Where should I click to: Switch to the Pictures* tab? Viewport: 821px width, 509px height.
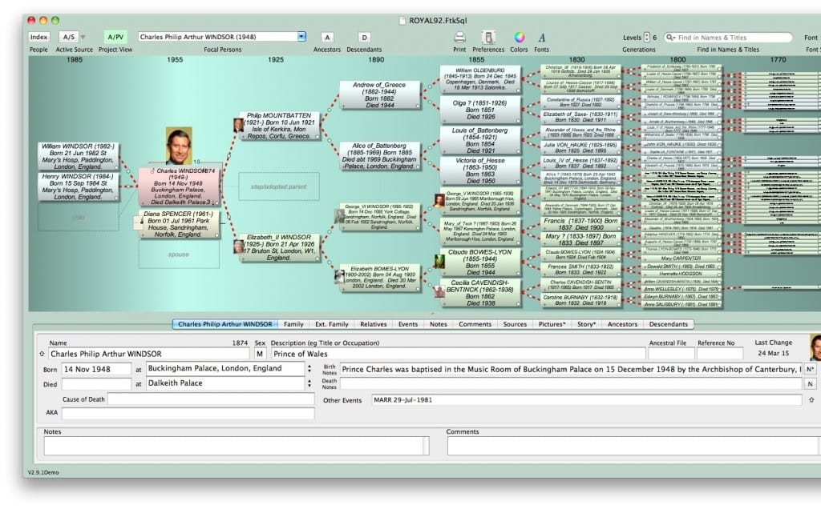click(552, 324)
